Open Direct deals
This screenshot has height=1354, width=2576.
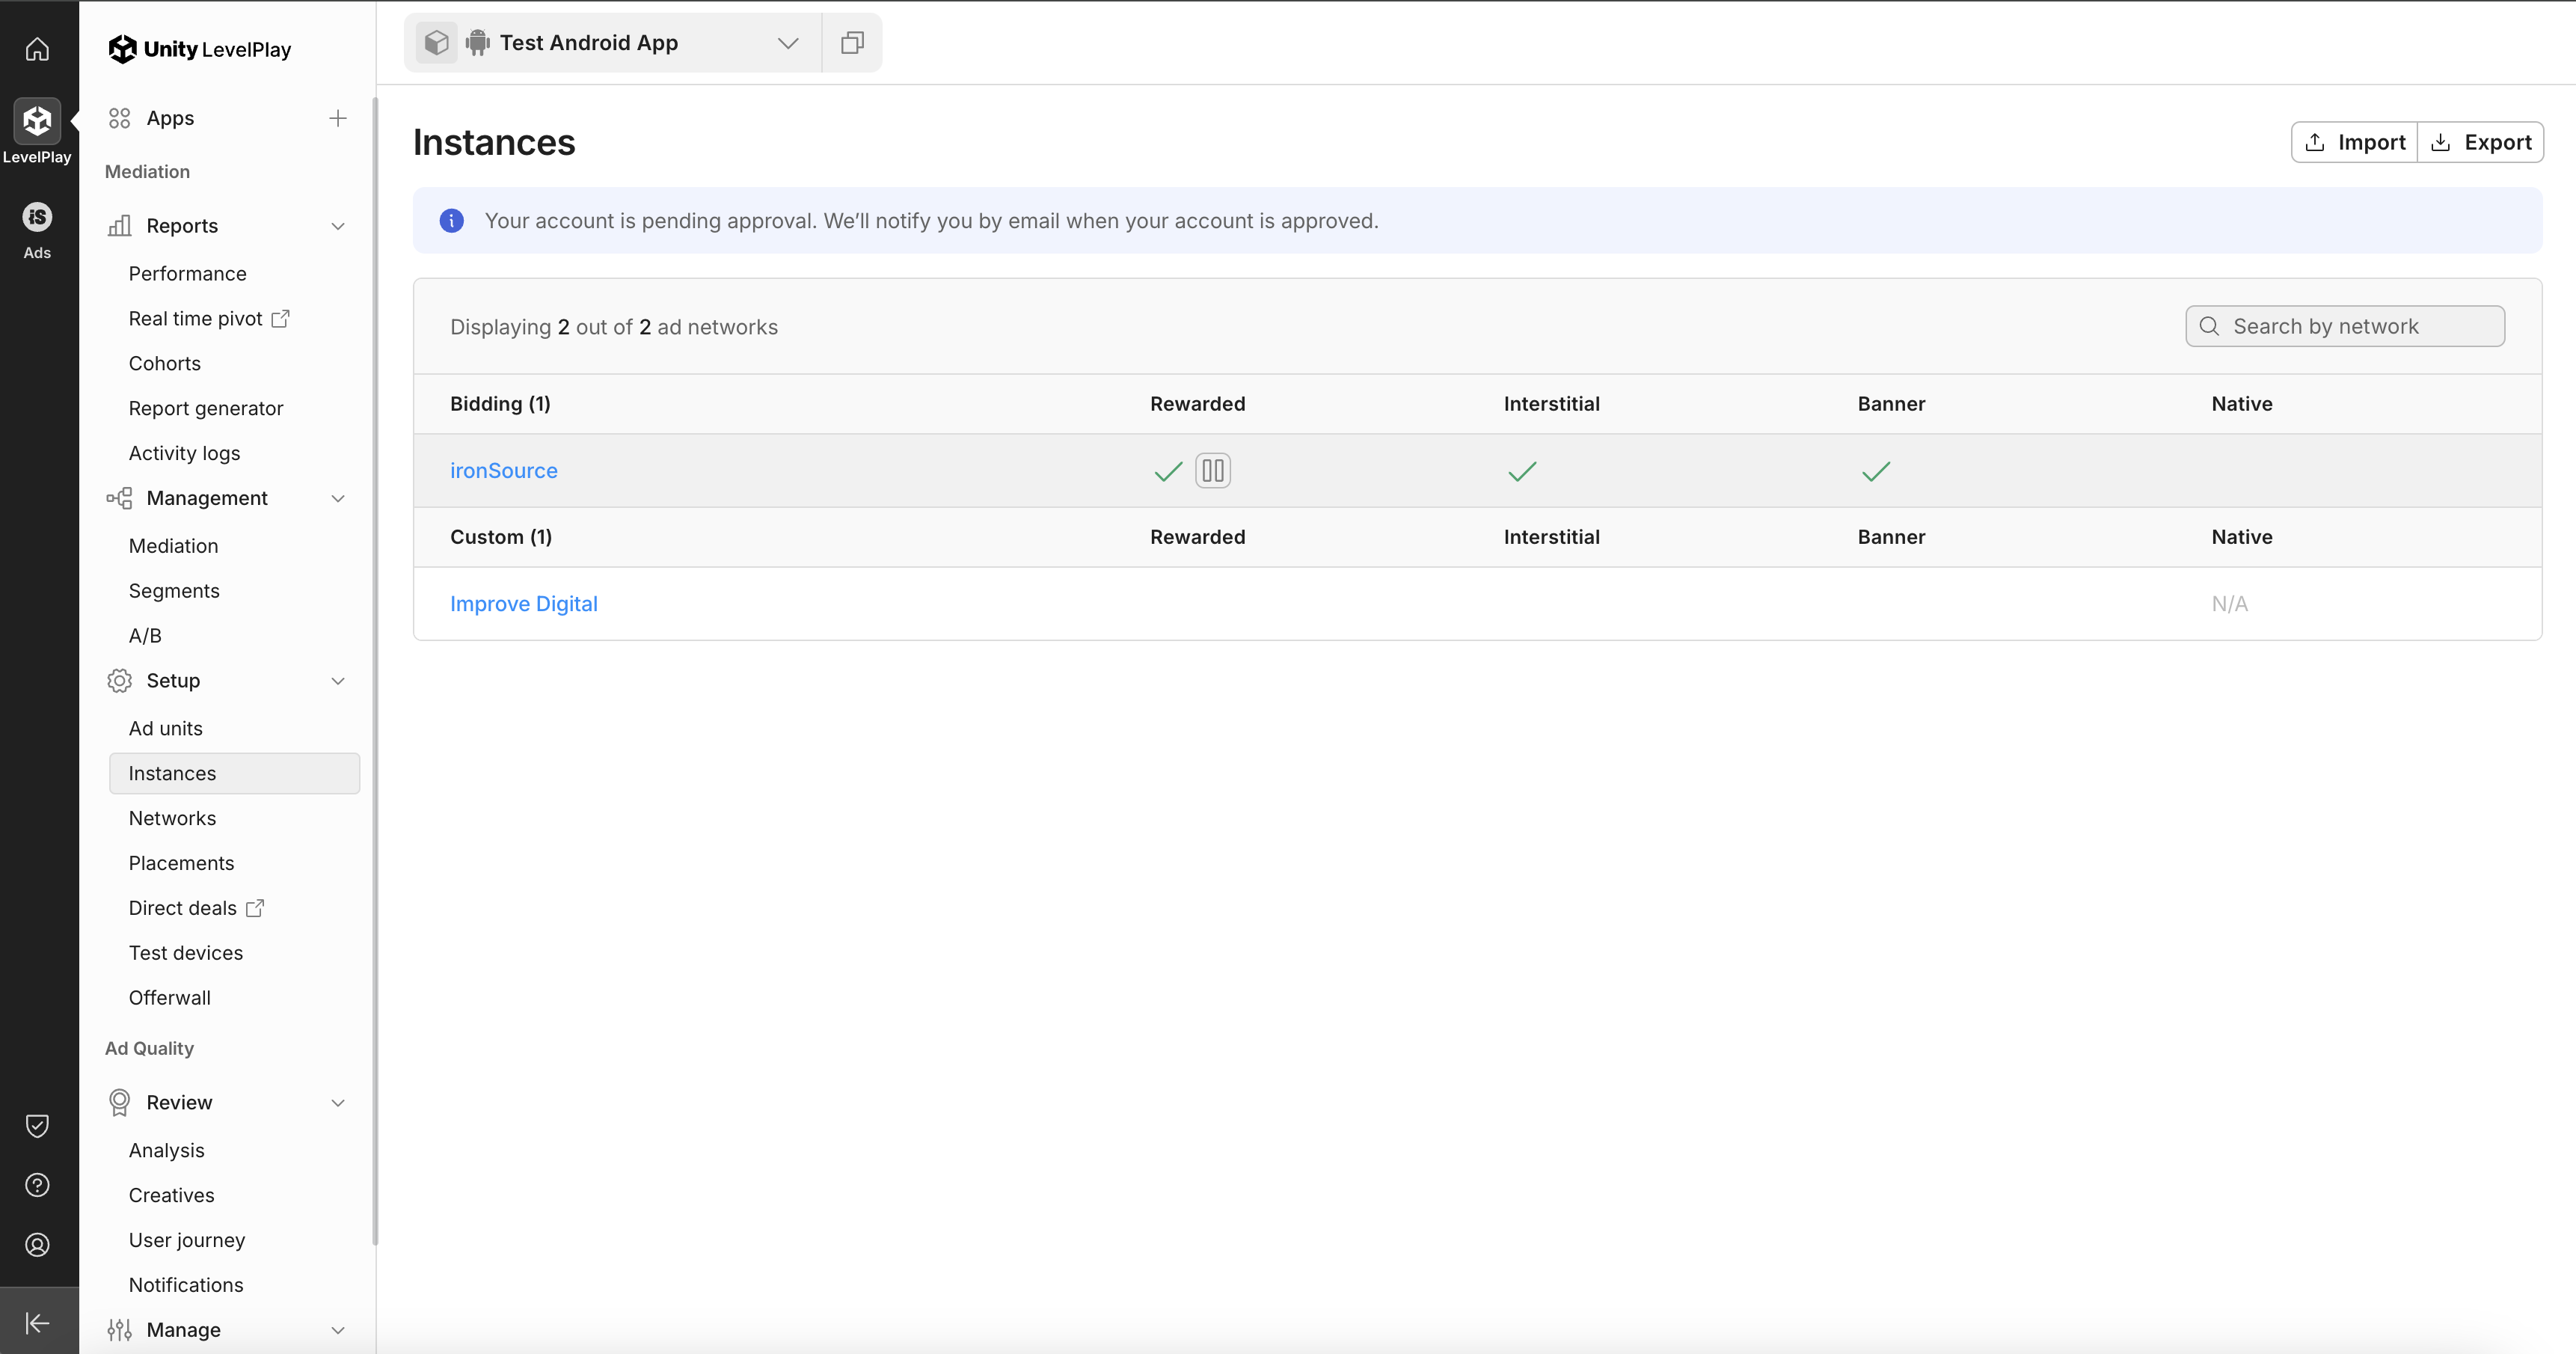pos(182,908)
